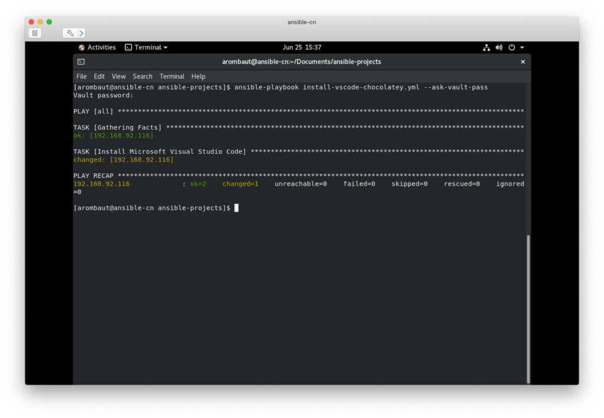Viewport: 604px width, 418px height.
Task: Click the terminal icon in window title bar
Action: (81, 61)
